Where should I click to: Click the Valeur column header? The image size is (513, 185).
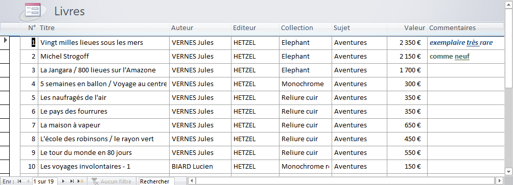click(x=407, y=28)
